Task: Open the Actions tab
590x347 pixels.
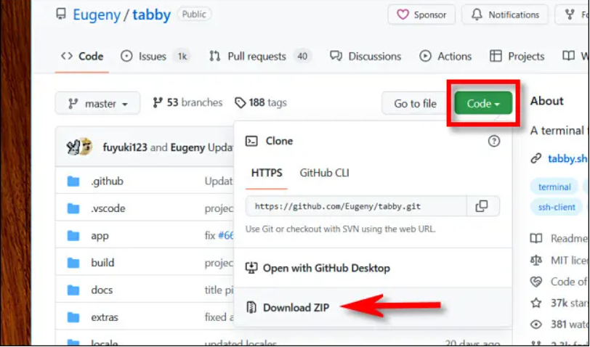Action: [445, 57]
